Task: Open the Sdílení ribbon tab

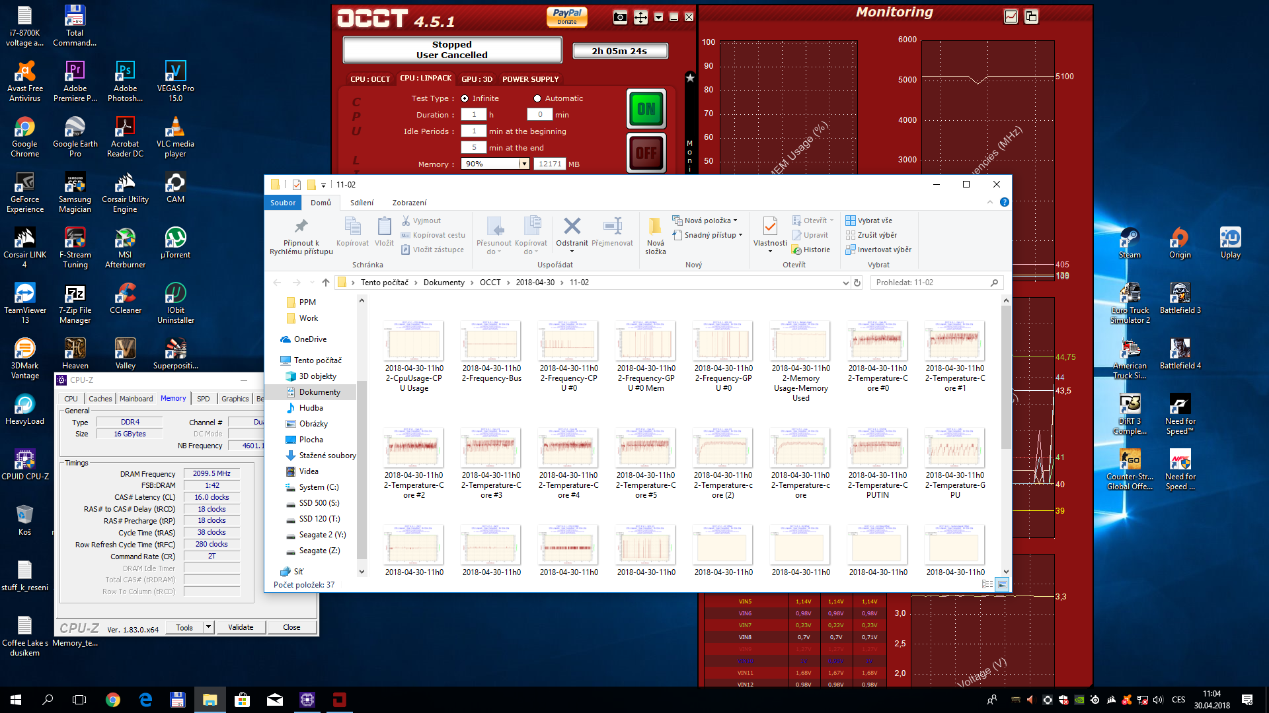Action: click(362, 203)
